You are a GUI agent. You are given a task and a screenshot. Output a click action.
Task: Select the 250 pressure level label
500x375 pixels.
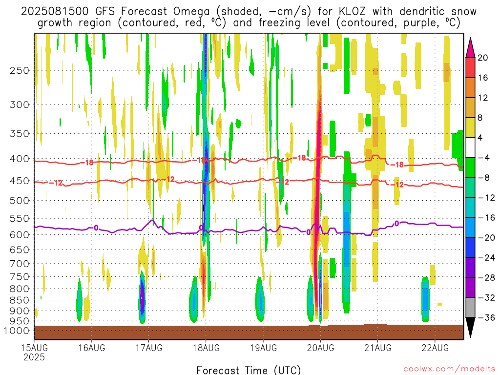point(20,70)
